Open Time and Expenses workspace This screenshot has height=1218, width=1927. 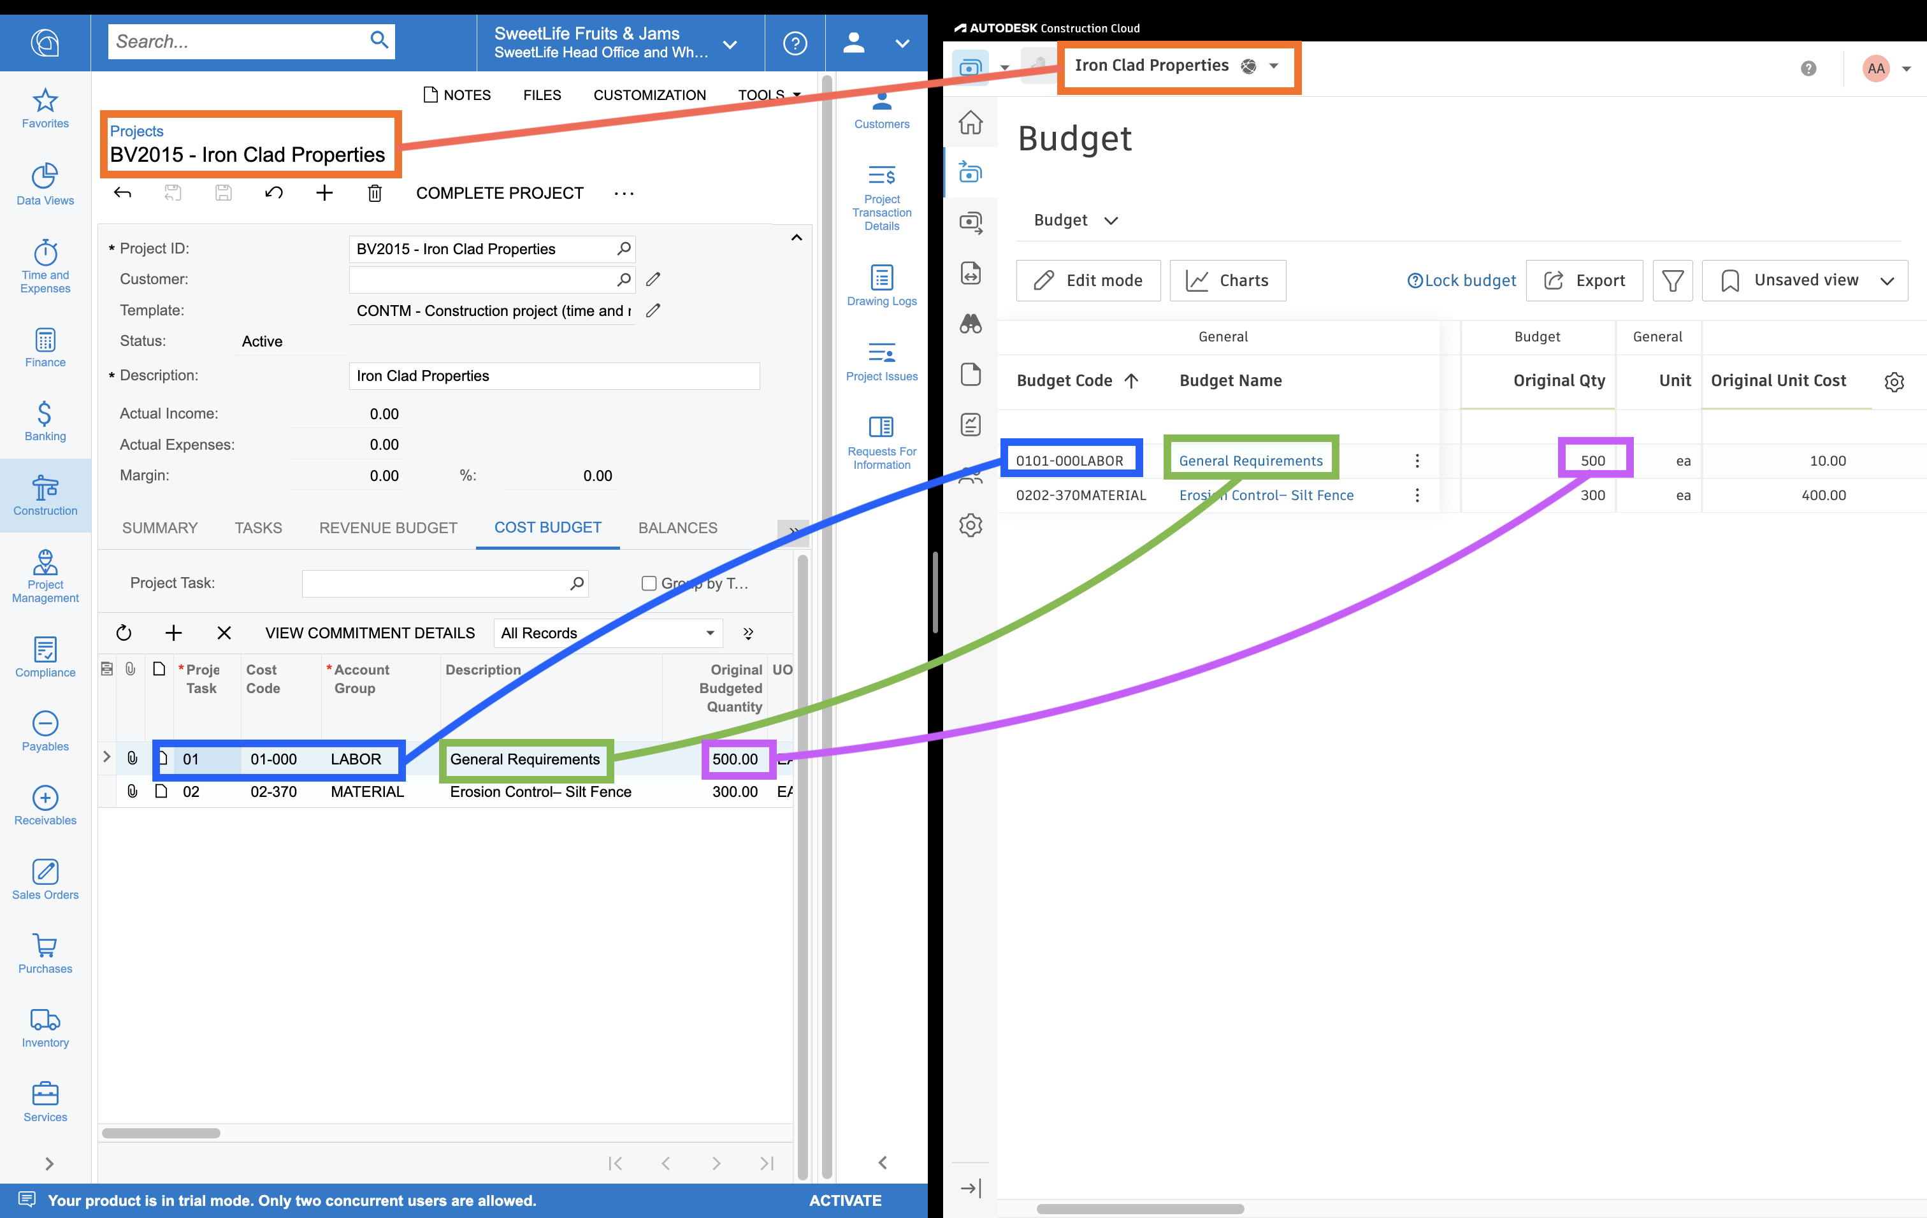click(x=45, y=266)
